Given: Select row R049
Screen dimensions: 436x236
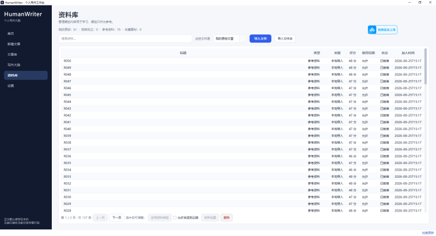Looking at the screenshot, I should click(x=243, y=68).
